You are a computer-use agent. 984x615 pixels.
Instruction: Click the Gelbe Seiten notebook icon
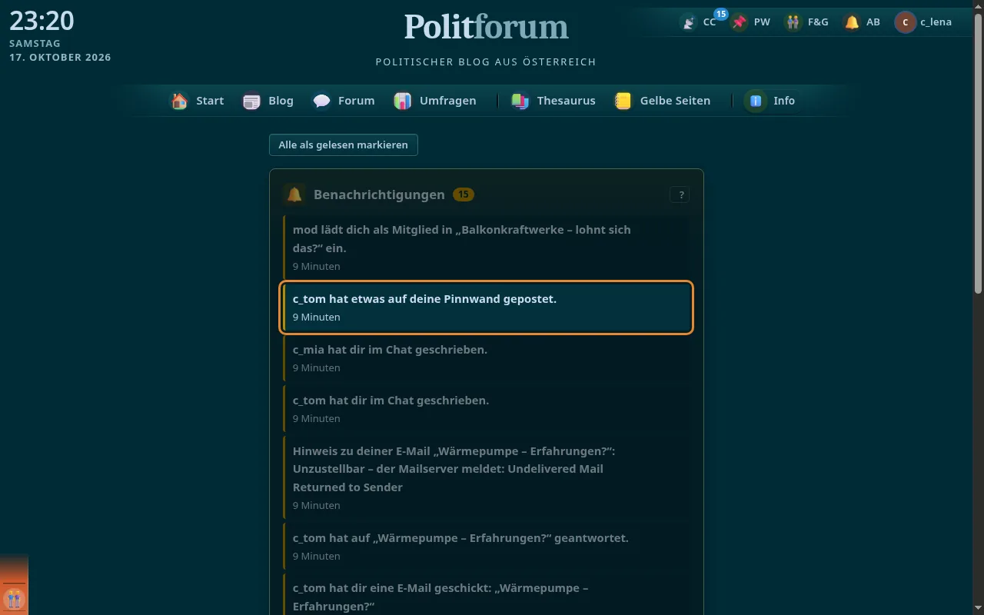[623, 101]
